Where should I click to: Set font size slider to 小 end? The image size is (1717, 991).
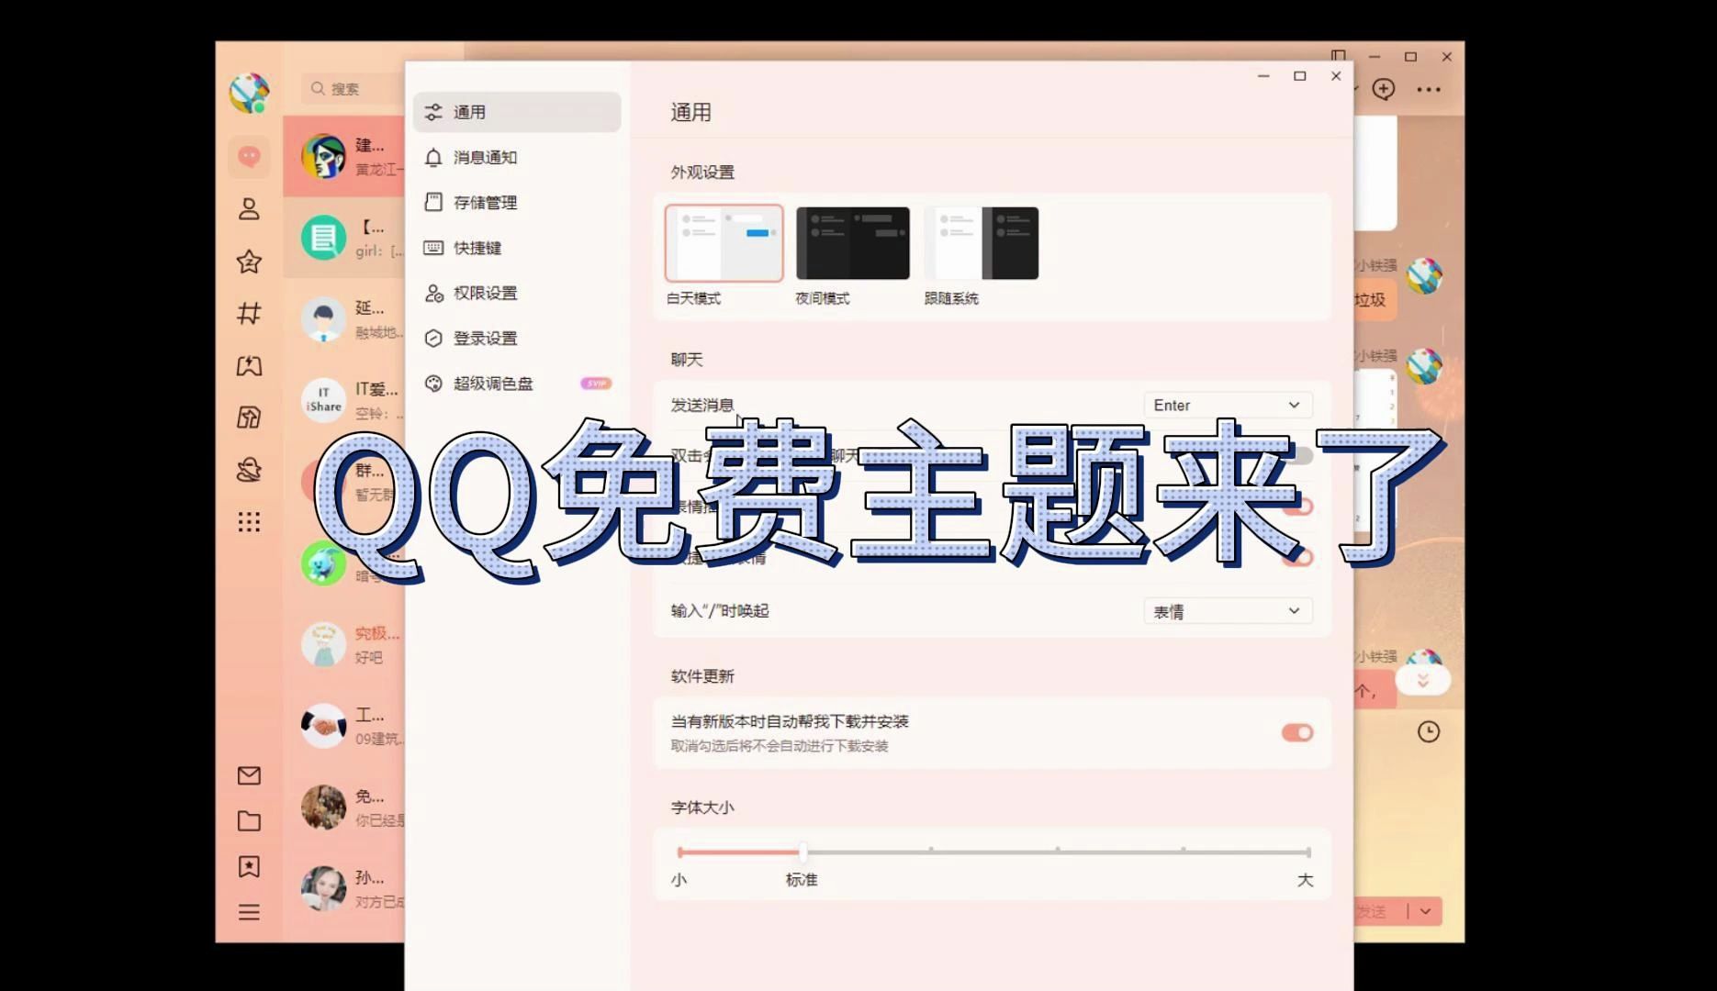coord(679,852)
